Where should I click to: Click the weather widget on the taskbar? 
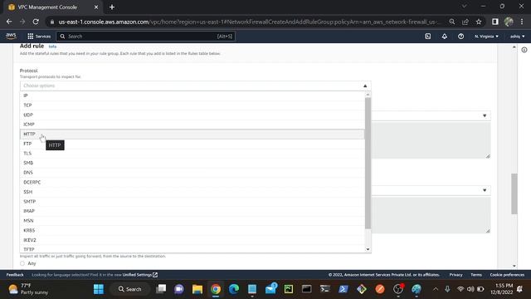28,289
